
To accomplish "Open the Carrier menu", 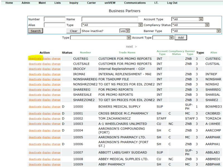I will pyautogui.click(x=91, y=3).
